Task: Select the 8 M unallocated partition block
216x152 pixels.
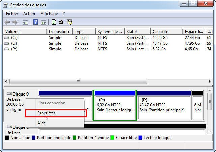Action: pos(197,106)
